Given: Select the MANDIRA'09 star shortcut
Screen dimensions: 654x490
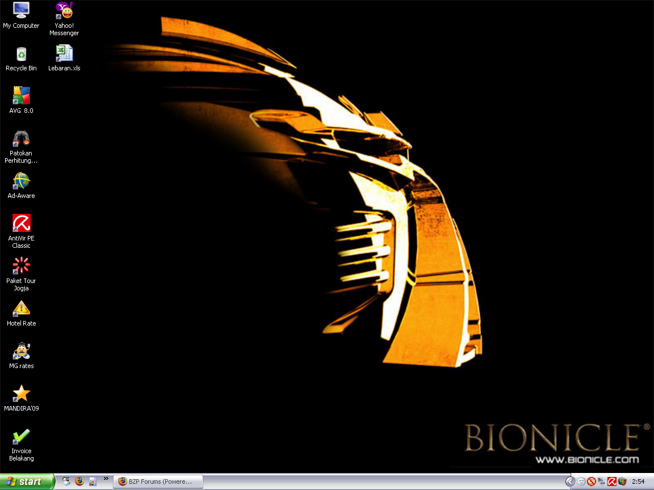Looking at the screenshot, I should 21,398.
